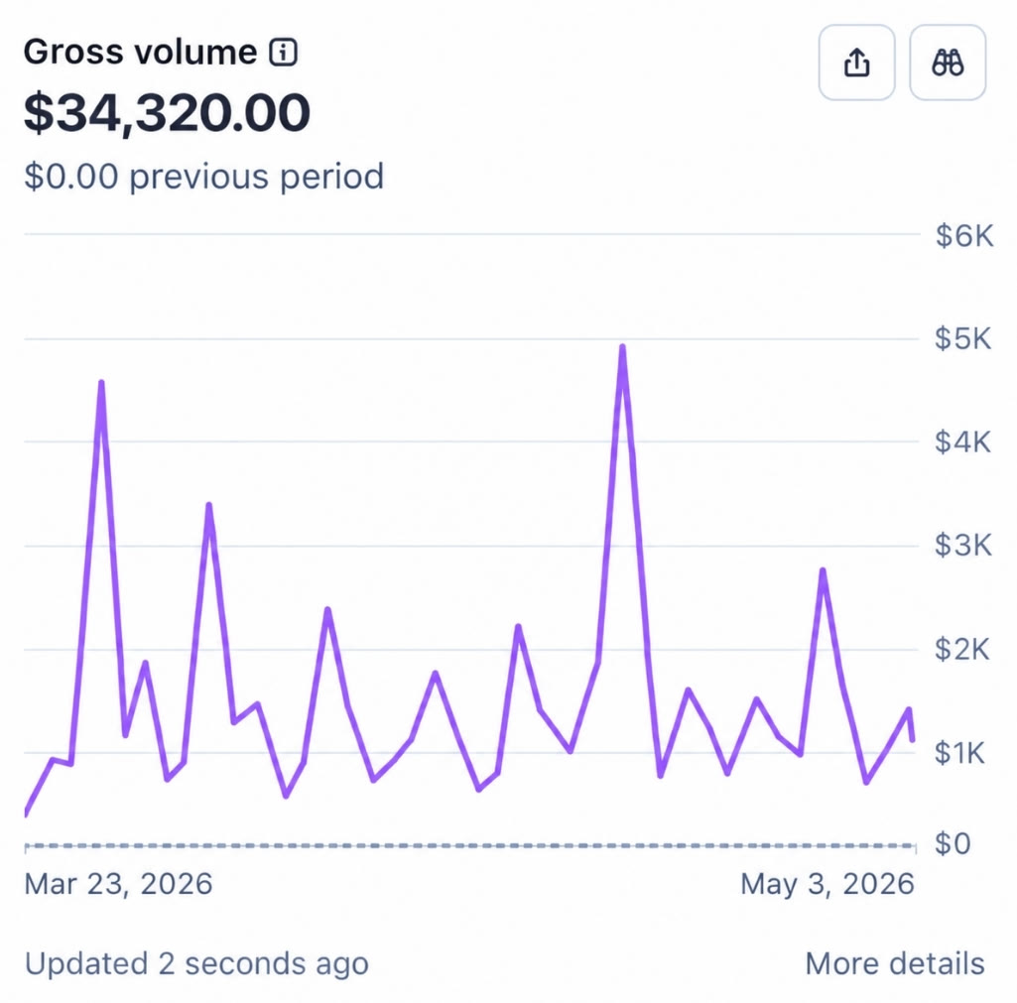This screenshot has width=1017, height=1003.
Task: Click the highest peak near $5K
Action: point(623,348)
